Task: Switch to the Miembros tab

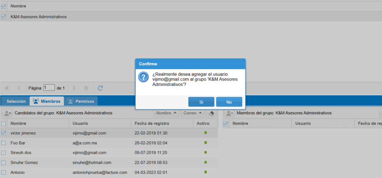Action: tap(47, 101)
